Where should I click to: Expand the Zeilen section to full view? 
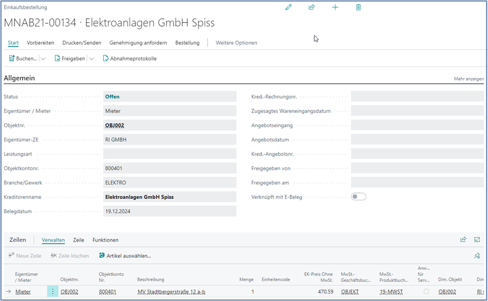[x=477, y=239]
